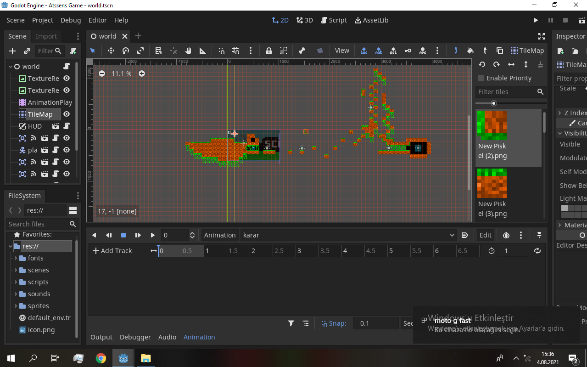Zoom out the canvas with minus button
The height and width of the screenshot is (367, 587).
click(x=102, y=73)
